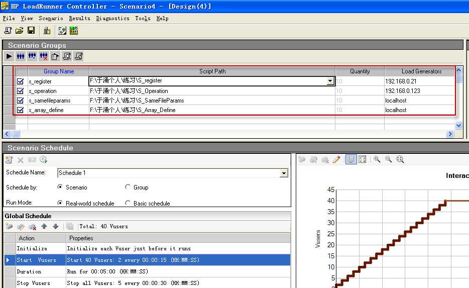Viewport: 469px width, 288px height.
Task: Click the full-screen graph icon
Action: tap(362, 159)
